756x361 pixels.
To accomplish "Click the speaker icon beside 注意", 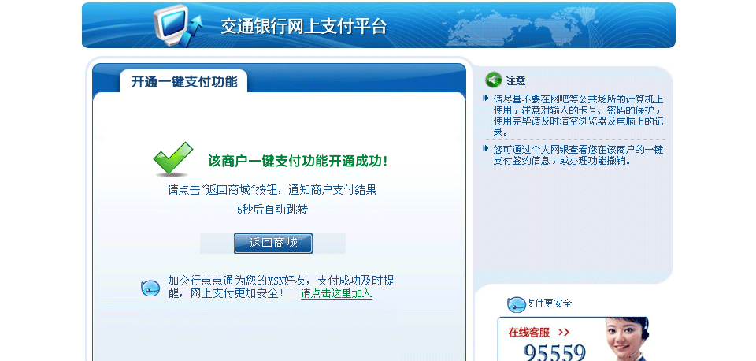I will 493,80.
